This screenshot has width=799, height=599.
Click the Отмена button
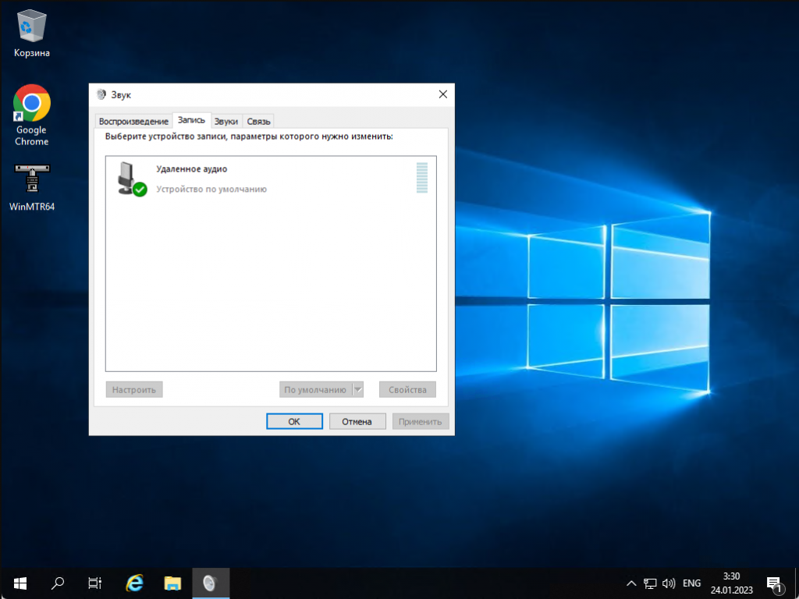(357, 421)
